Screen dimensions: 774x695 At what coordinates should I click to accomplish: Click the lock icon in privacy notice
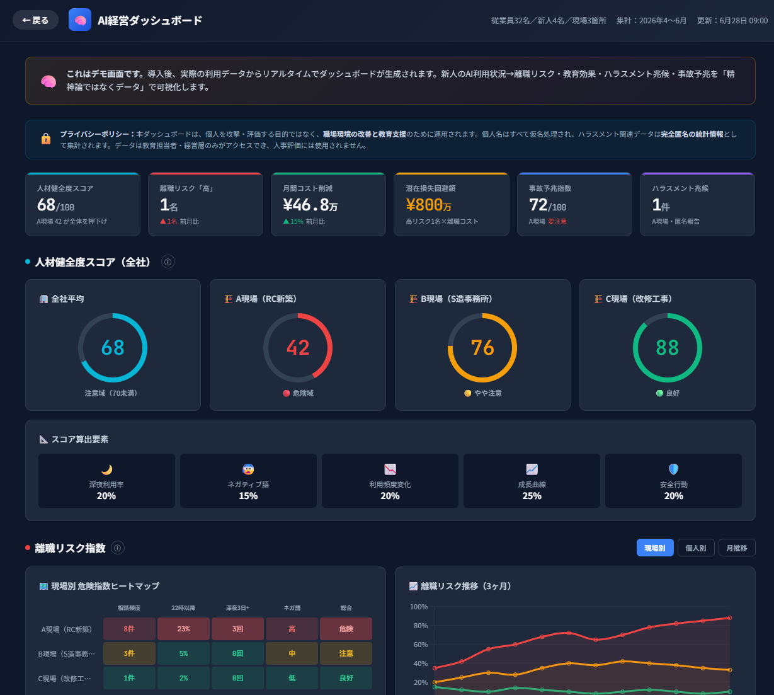tap(46, 139)
